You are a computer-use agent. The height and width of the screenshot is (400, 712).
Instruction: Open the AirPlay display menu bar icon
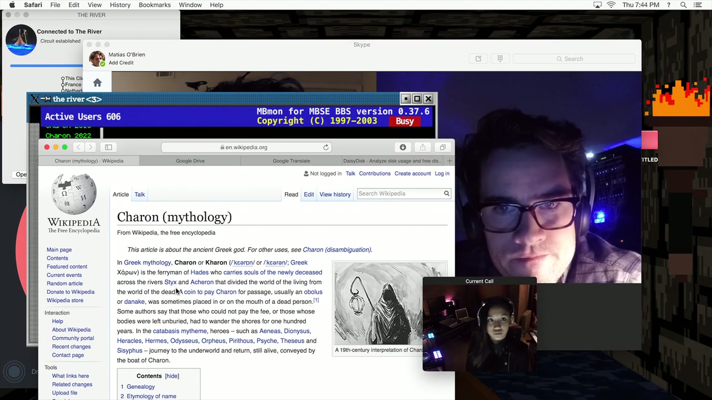pos(597,5)
